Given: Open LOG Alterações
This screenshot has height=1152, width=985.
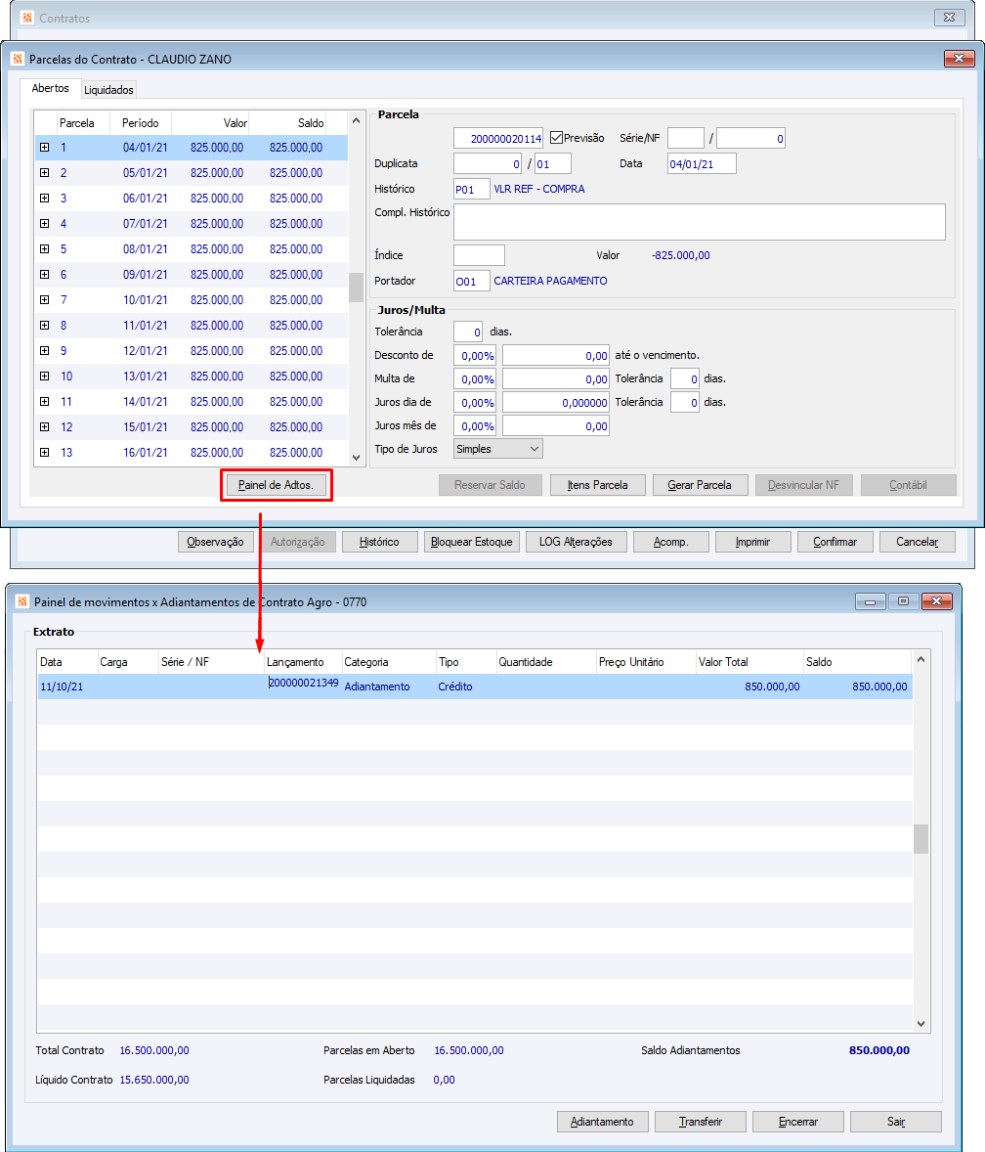Looking at the screenshot, I should pos(577,542).
